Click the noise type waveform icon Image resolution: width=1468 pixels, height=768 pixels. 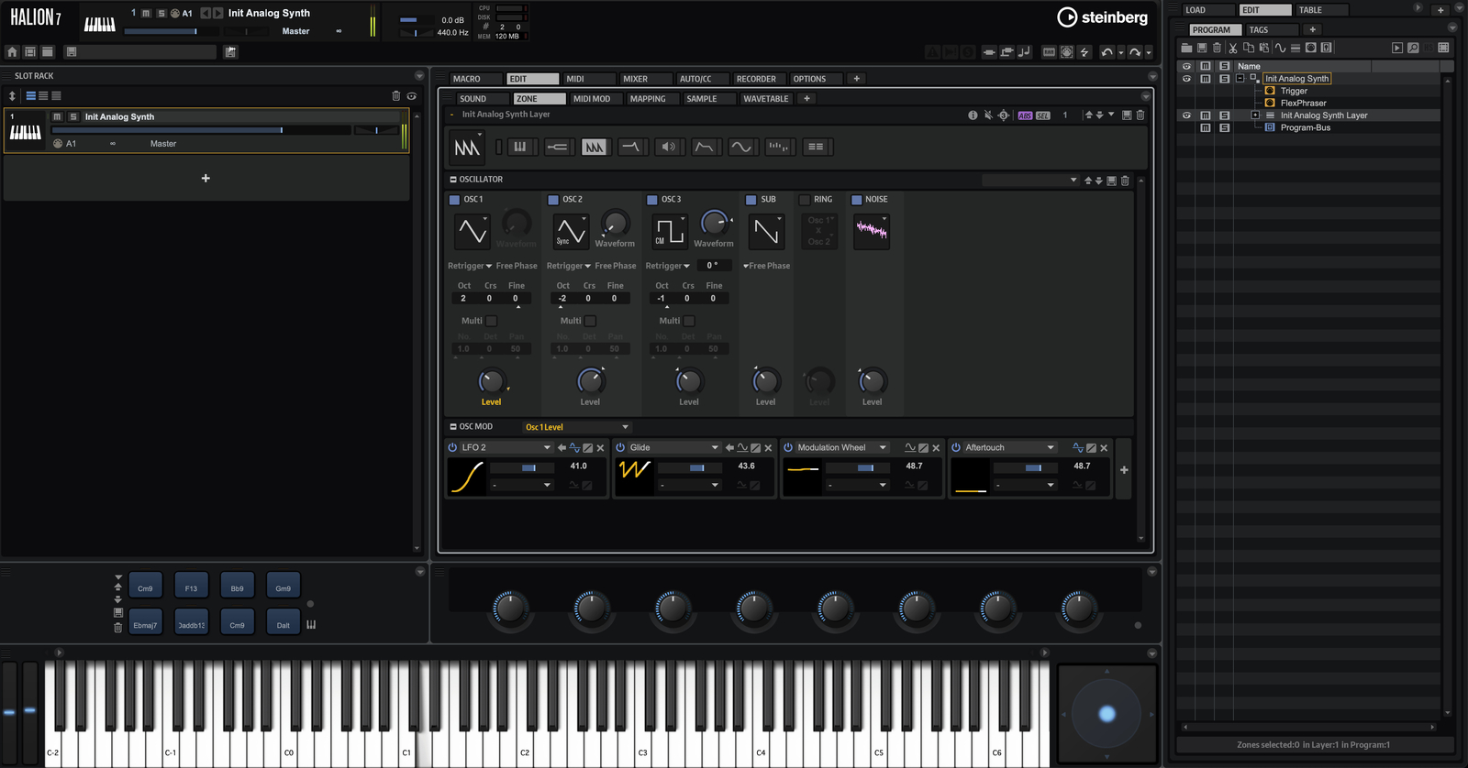[871, 231]
